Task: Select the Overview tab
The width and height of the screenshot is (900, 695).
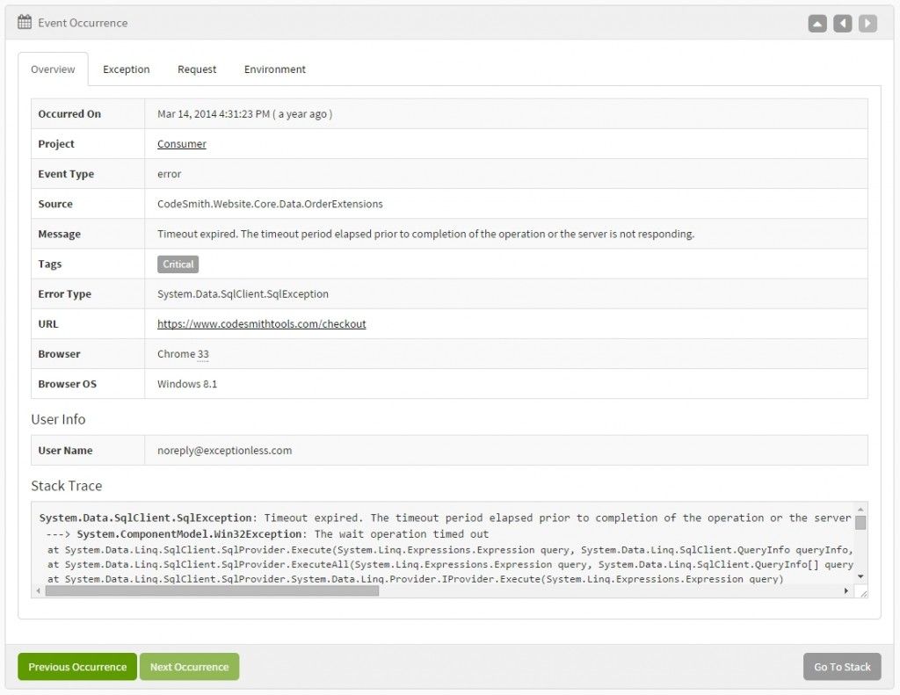Action: tap(53, 69)
